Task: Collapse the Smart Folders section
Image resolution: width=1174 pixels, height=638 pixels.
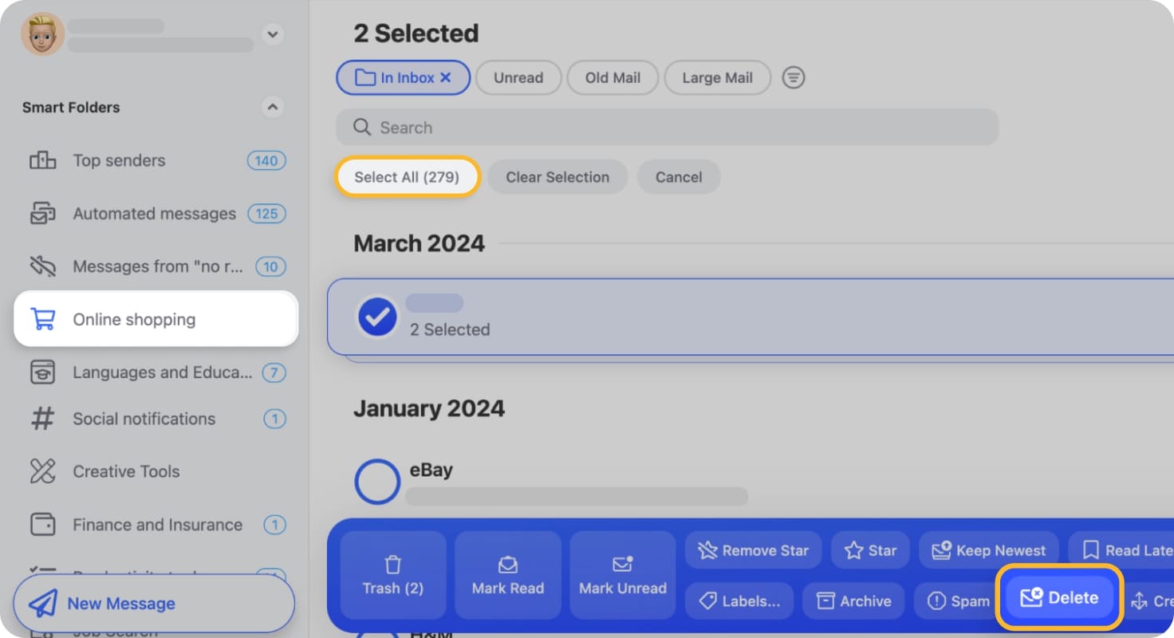Action: [272, 107]
